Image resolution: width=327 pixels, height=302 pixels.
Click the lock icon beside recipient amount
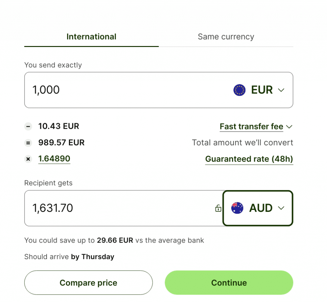[x=218, y=208]
